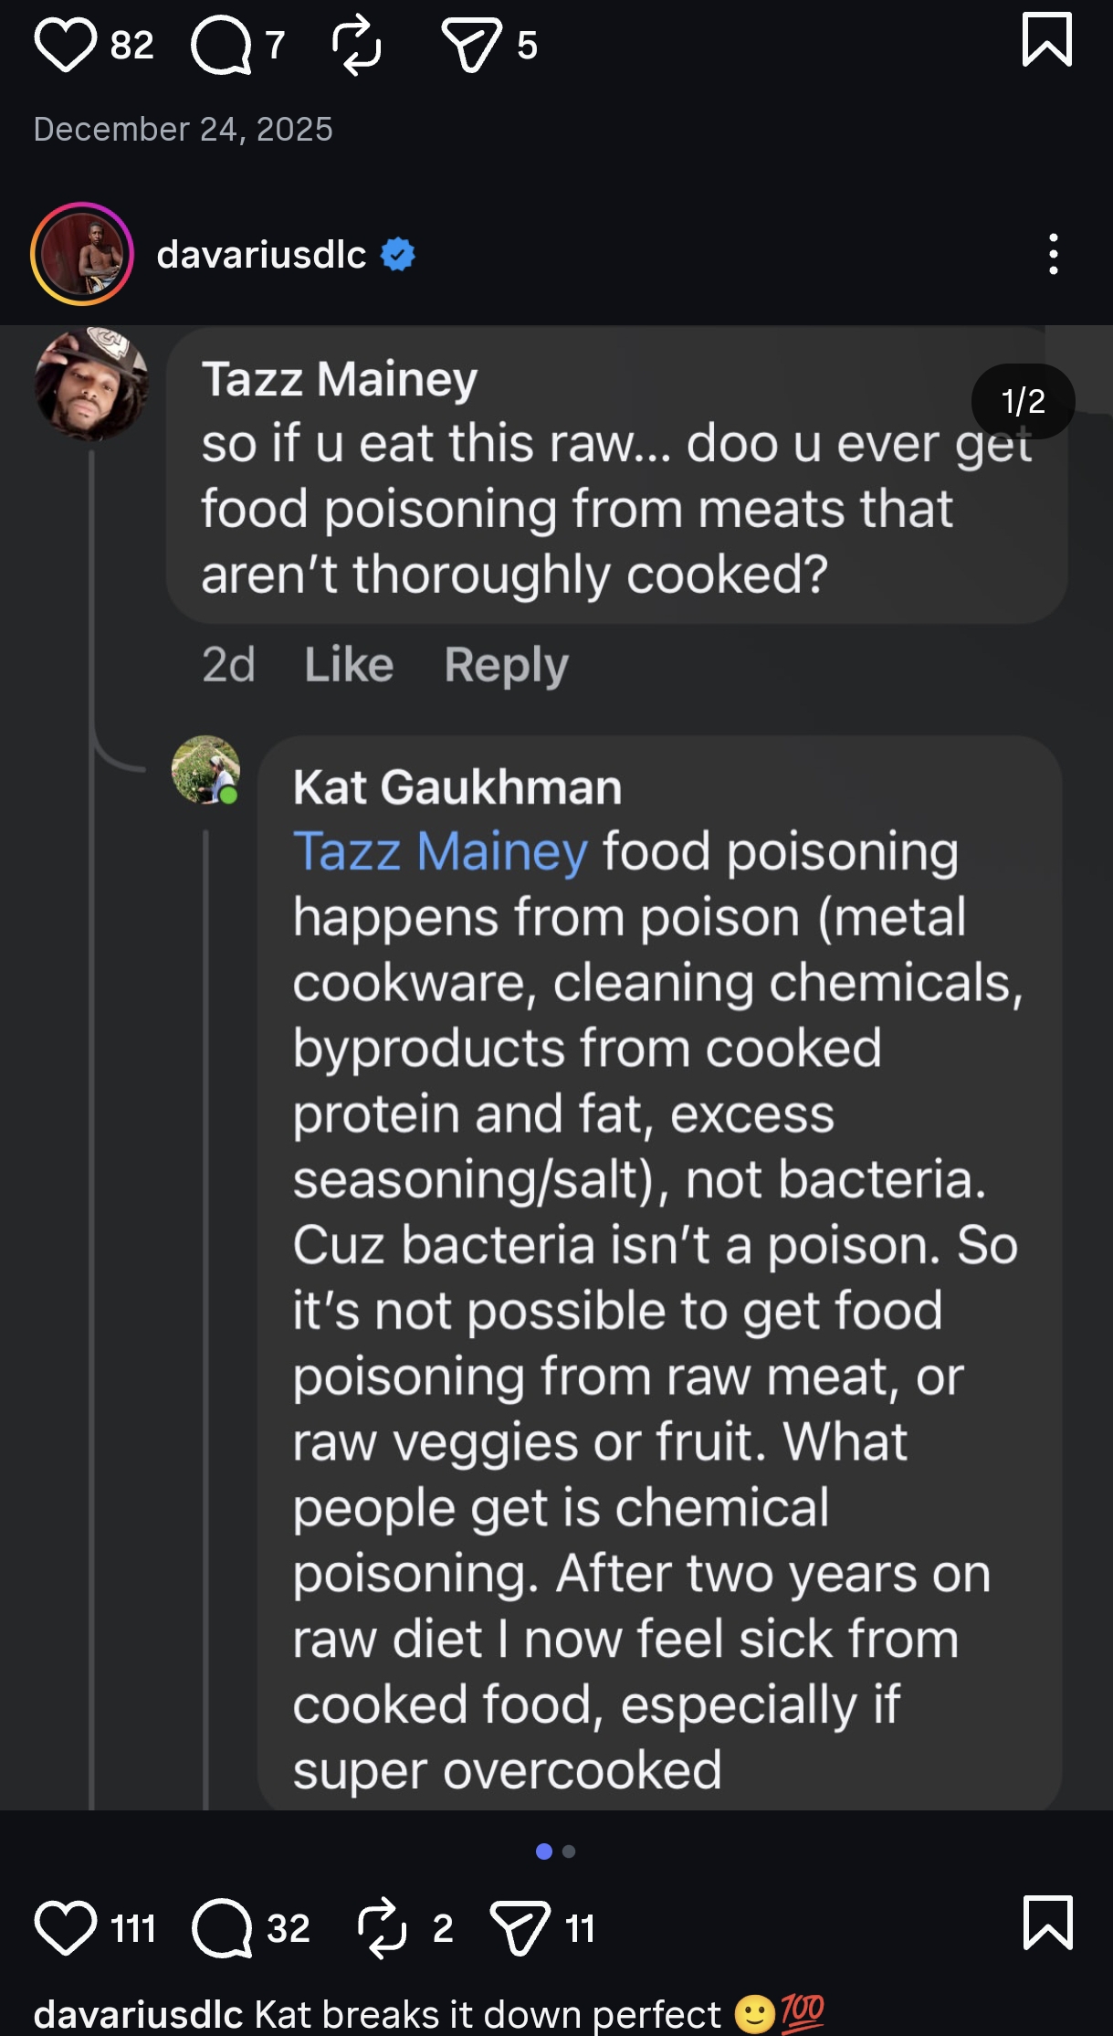Bookmark the top post
This screenshot has height=2036, width=1113.
[x=1047, y=39]
